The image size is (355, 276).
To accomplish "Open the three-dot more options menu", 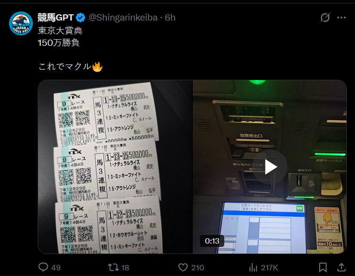I will coord(342,18).
